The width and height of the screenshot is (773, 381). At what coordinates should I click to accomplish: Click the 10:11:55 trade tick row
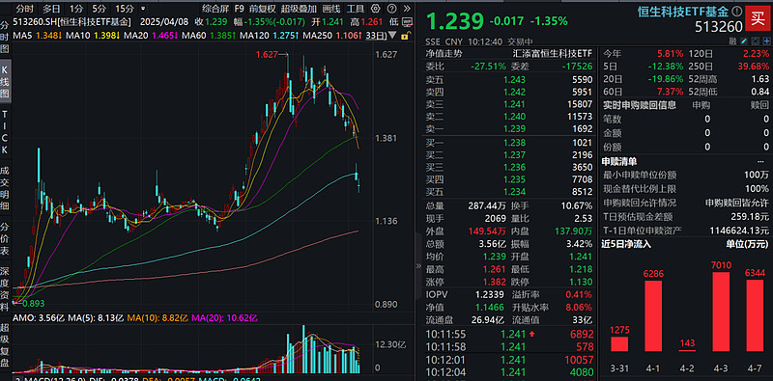click(510, 335)
